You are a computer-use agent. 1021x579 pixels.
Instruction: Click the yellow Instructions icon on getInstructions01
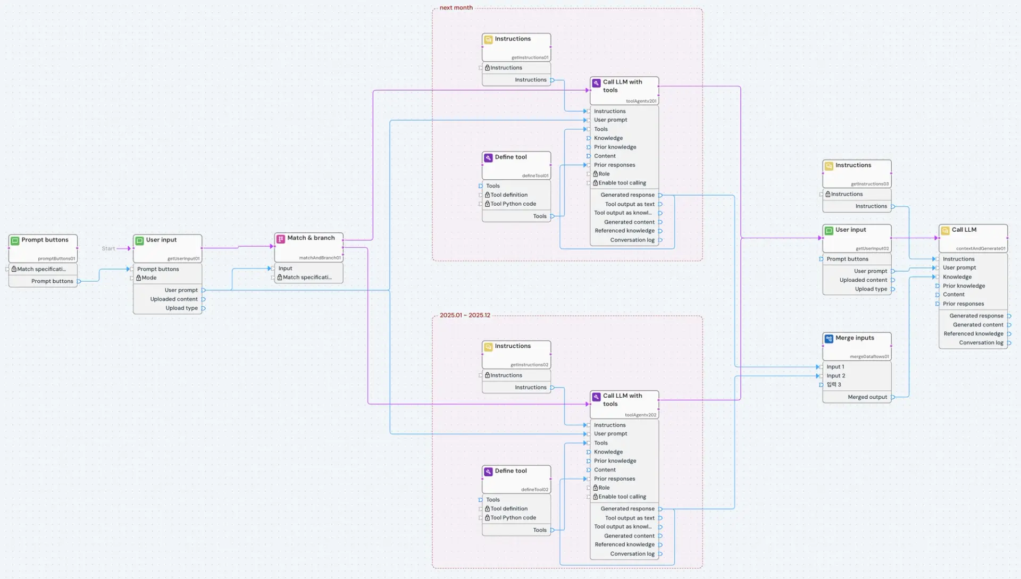[488, 39]
